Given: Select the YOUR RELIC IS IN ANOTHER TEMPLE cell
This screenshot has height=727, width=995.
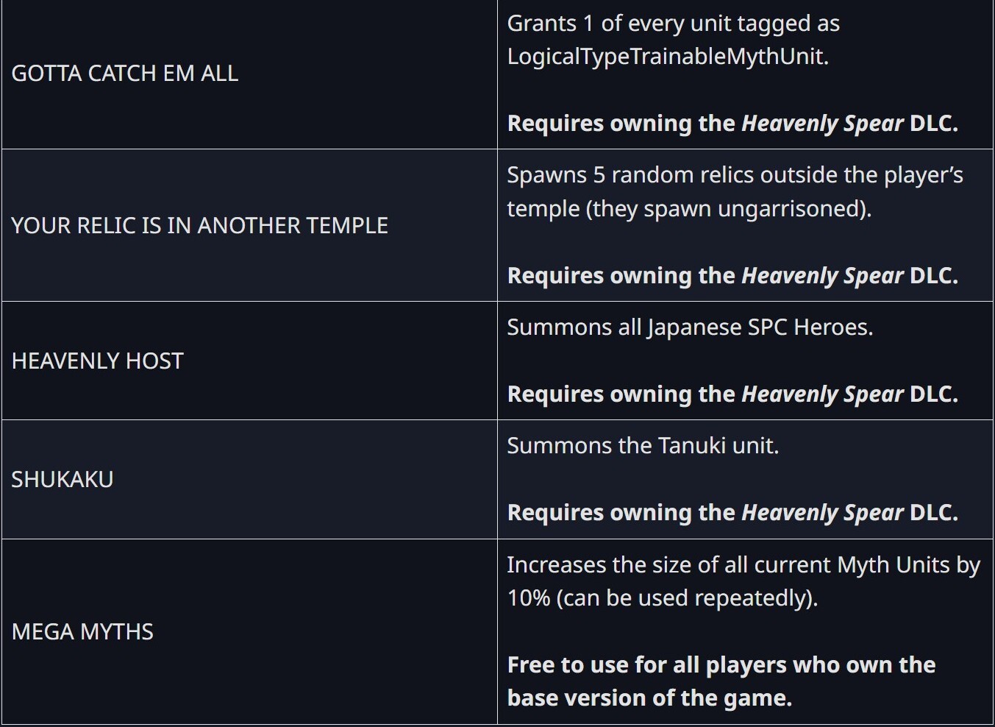Looking at the screenshot, I should point(199,226).
